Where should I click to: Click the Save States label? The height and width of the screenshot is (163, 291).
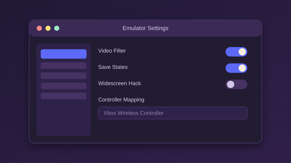point(113,67)
